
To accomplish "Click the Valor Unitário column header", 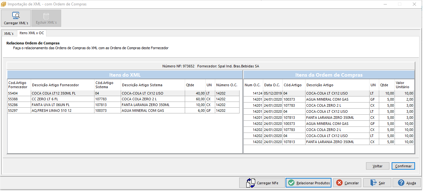I will click(404, 85).
